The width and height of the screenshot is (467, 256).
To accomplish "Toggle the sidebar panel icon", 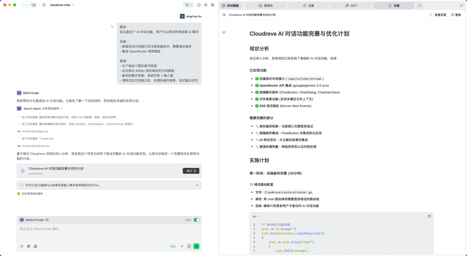I will tap(45, 5).
